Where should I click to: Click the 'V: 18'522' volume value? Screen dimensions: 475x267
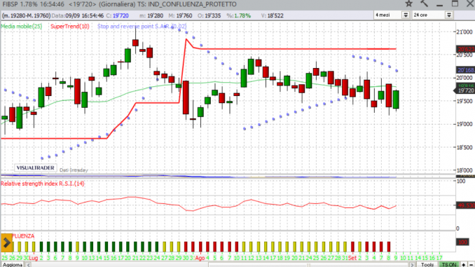pos(273,15)
